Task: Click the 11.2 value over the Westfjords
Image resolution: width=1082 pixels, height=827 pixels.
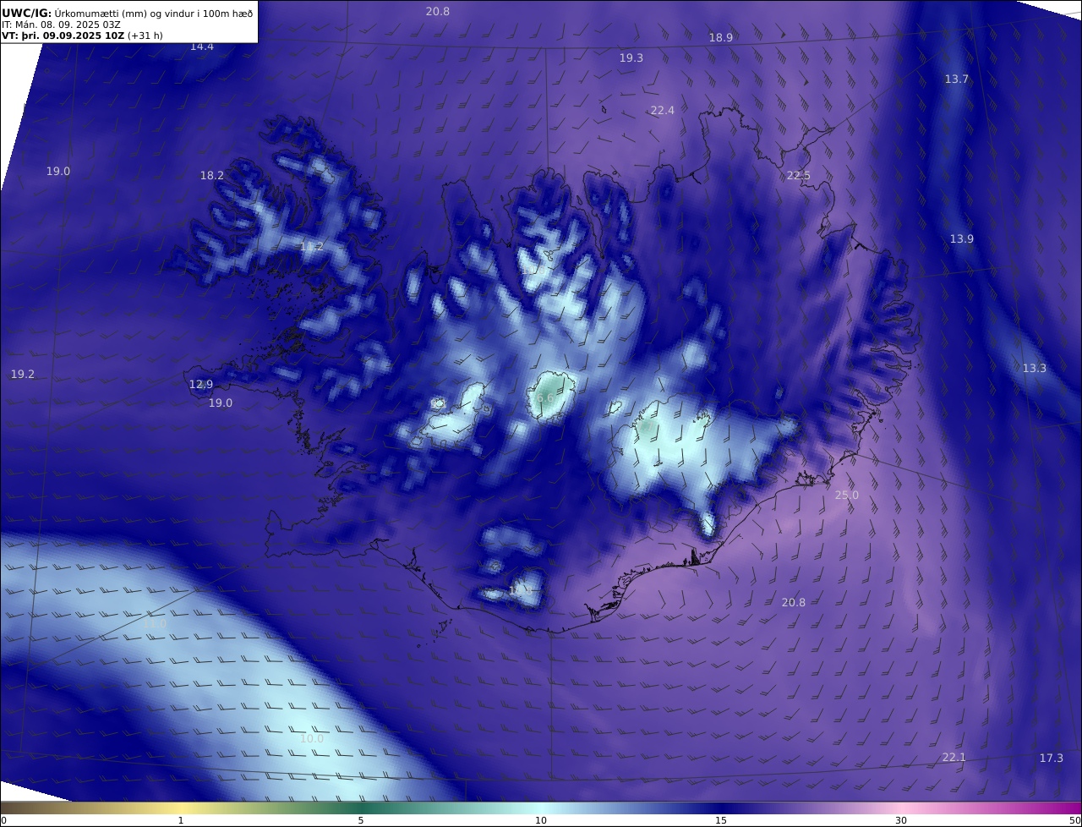Action: coord(312,247)
